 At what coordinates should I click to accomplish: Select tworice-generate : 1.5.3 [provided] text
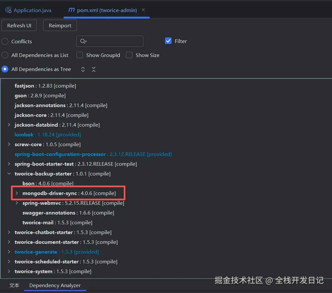(57, 252)
